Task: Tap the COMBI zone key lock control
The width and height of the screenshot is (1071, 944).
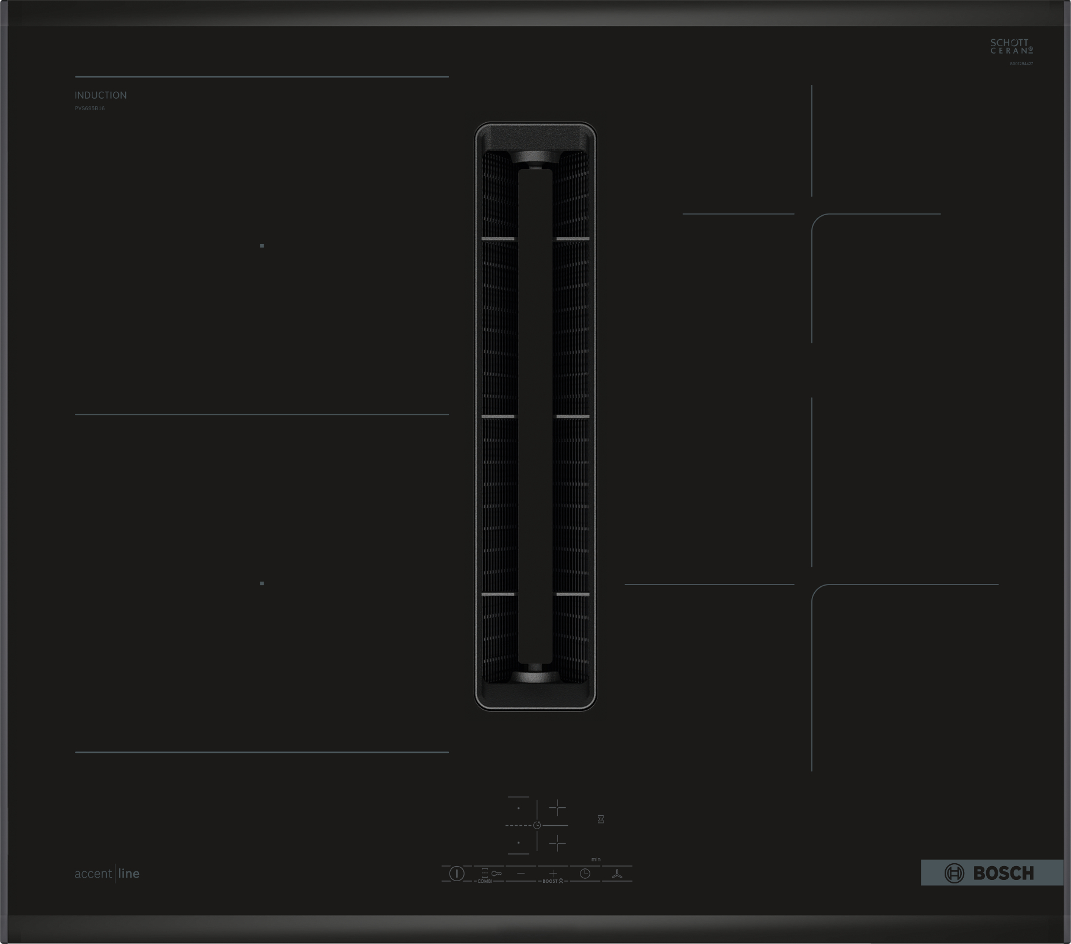Action: click(x=490, y=874)
